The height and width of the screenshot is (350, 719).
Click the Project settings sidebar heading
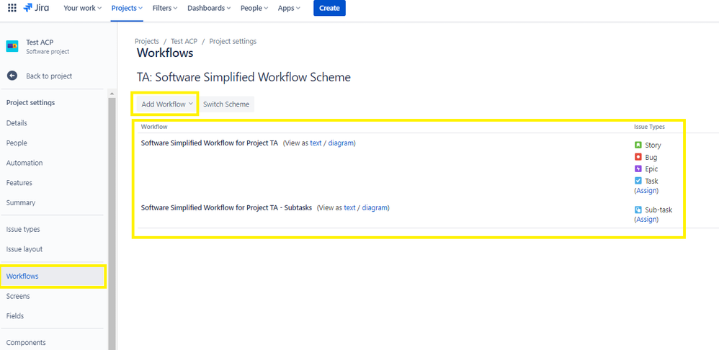[31, 102]
